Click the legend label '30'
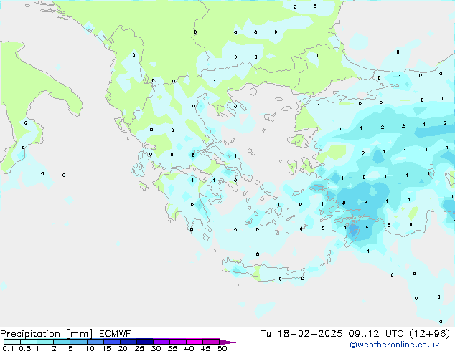This screenshot has width=455, height=351. [x=156, y=348]
